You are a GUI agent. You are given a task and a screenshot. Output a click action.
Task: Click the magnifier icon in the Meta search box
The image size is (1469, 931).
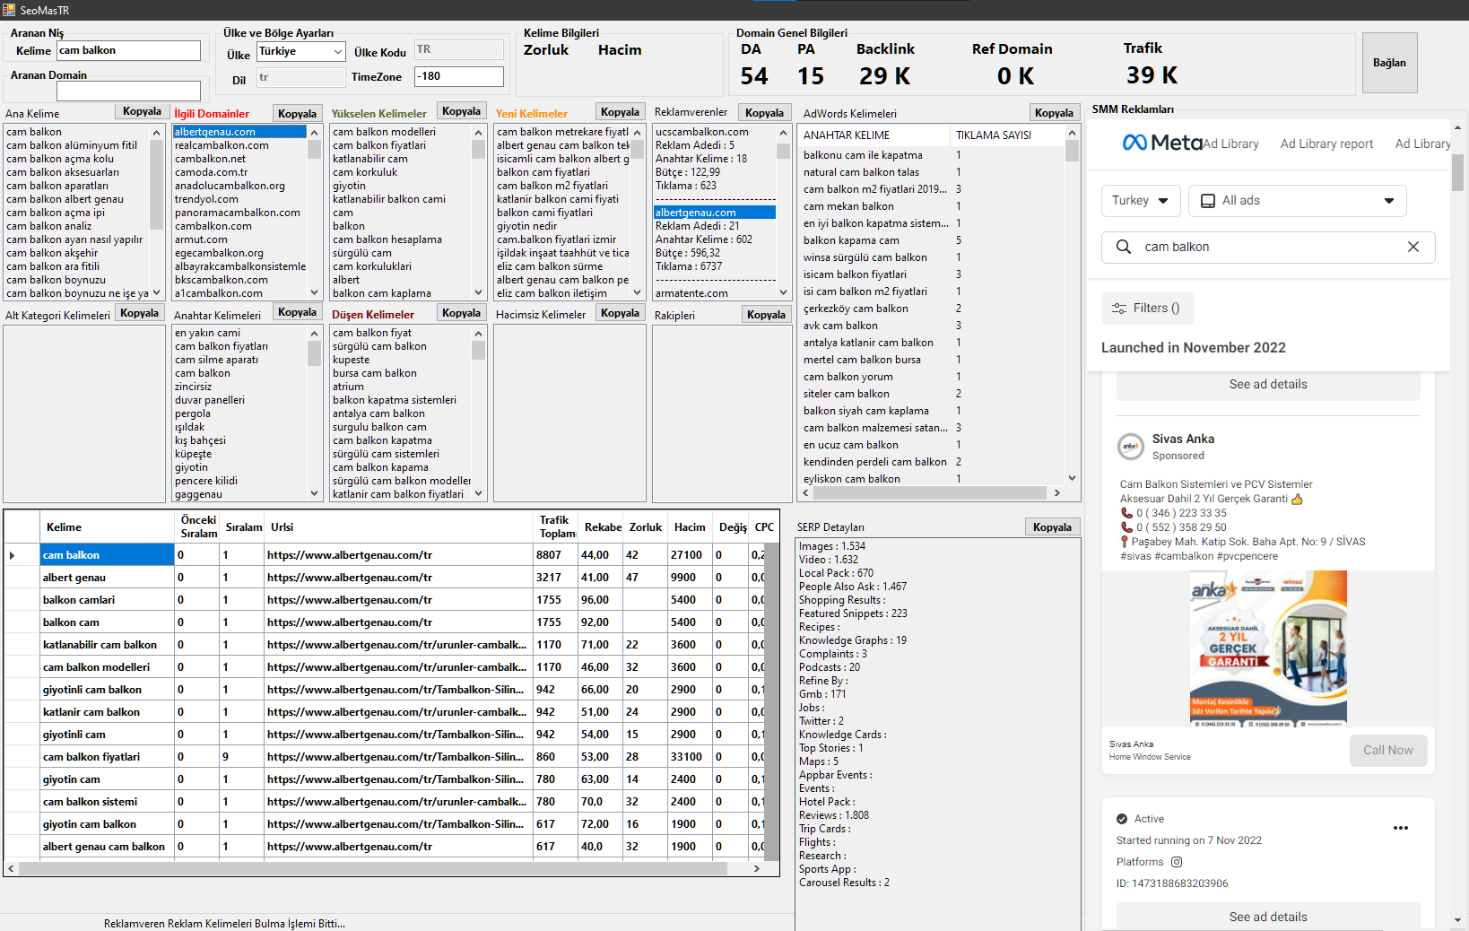pos(1123,247)
